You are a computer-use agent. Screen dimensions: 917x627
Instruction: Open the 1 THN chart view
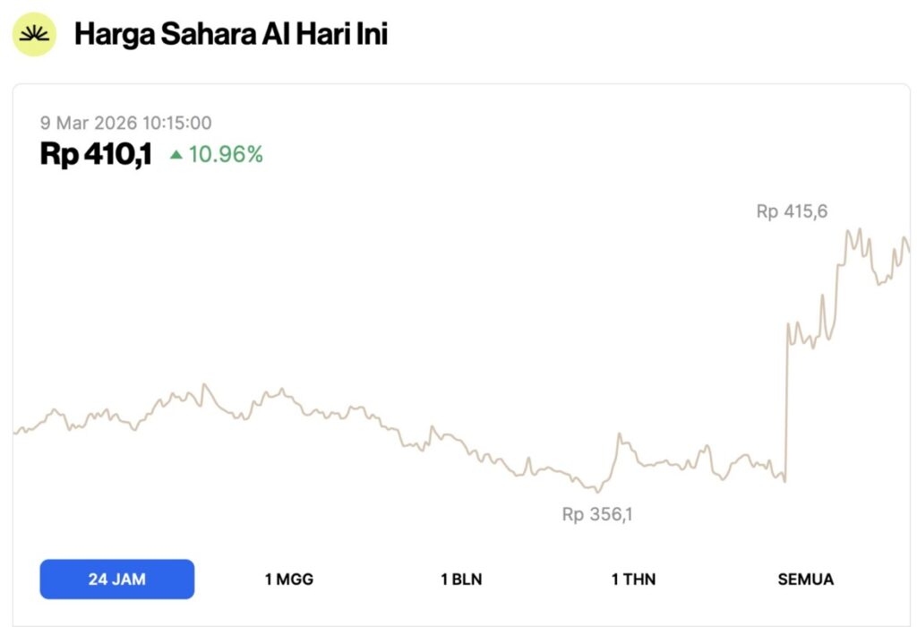point(633,580)
